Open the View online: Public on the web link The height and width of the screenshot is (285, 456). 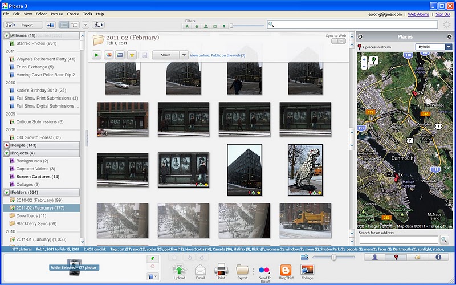pyautogui.click(x=217, y=55)
